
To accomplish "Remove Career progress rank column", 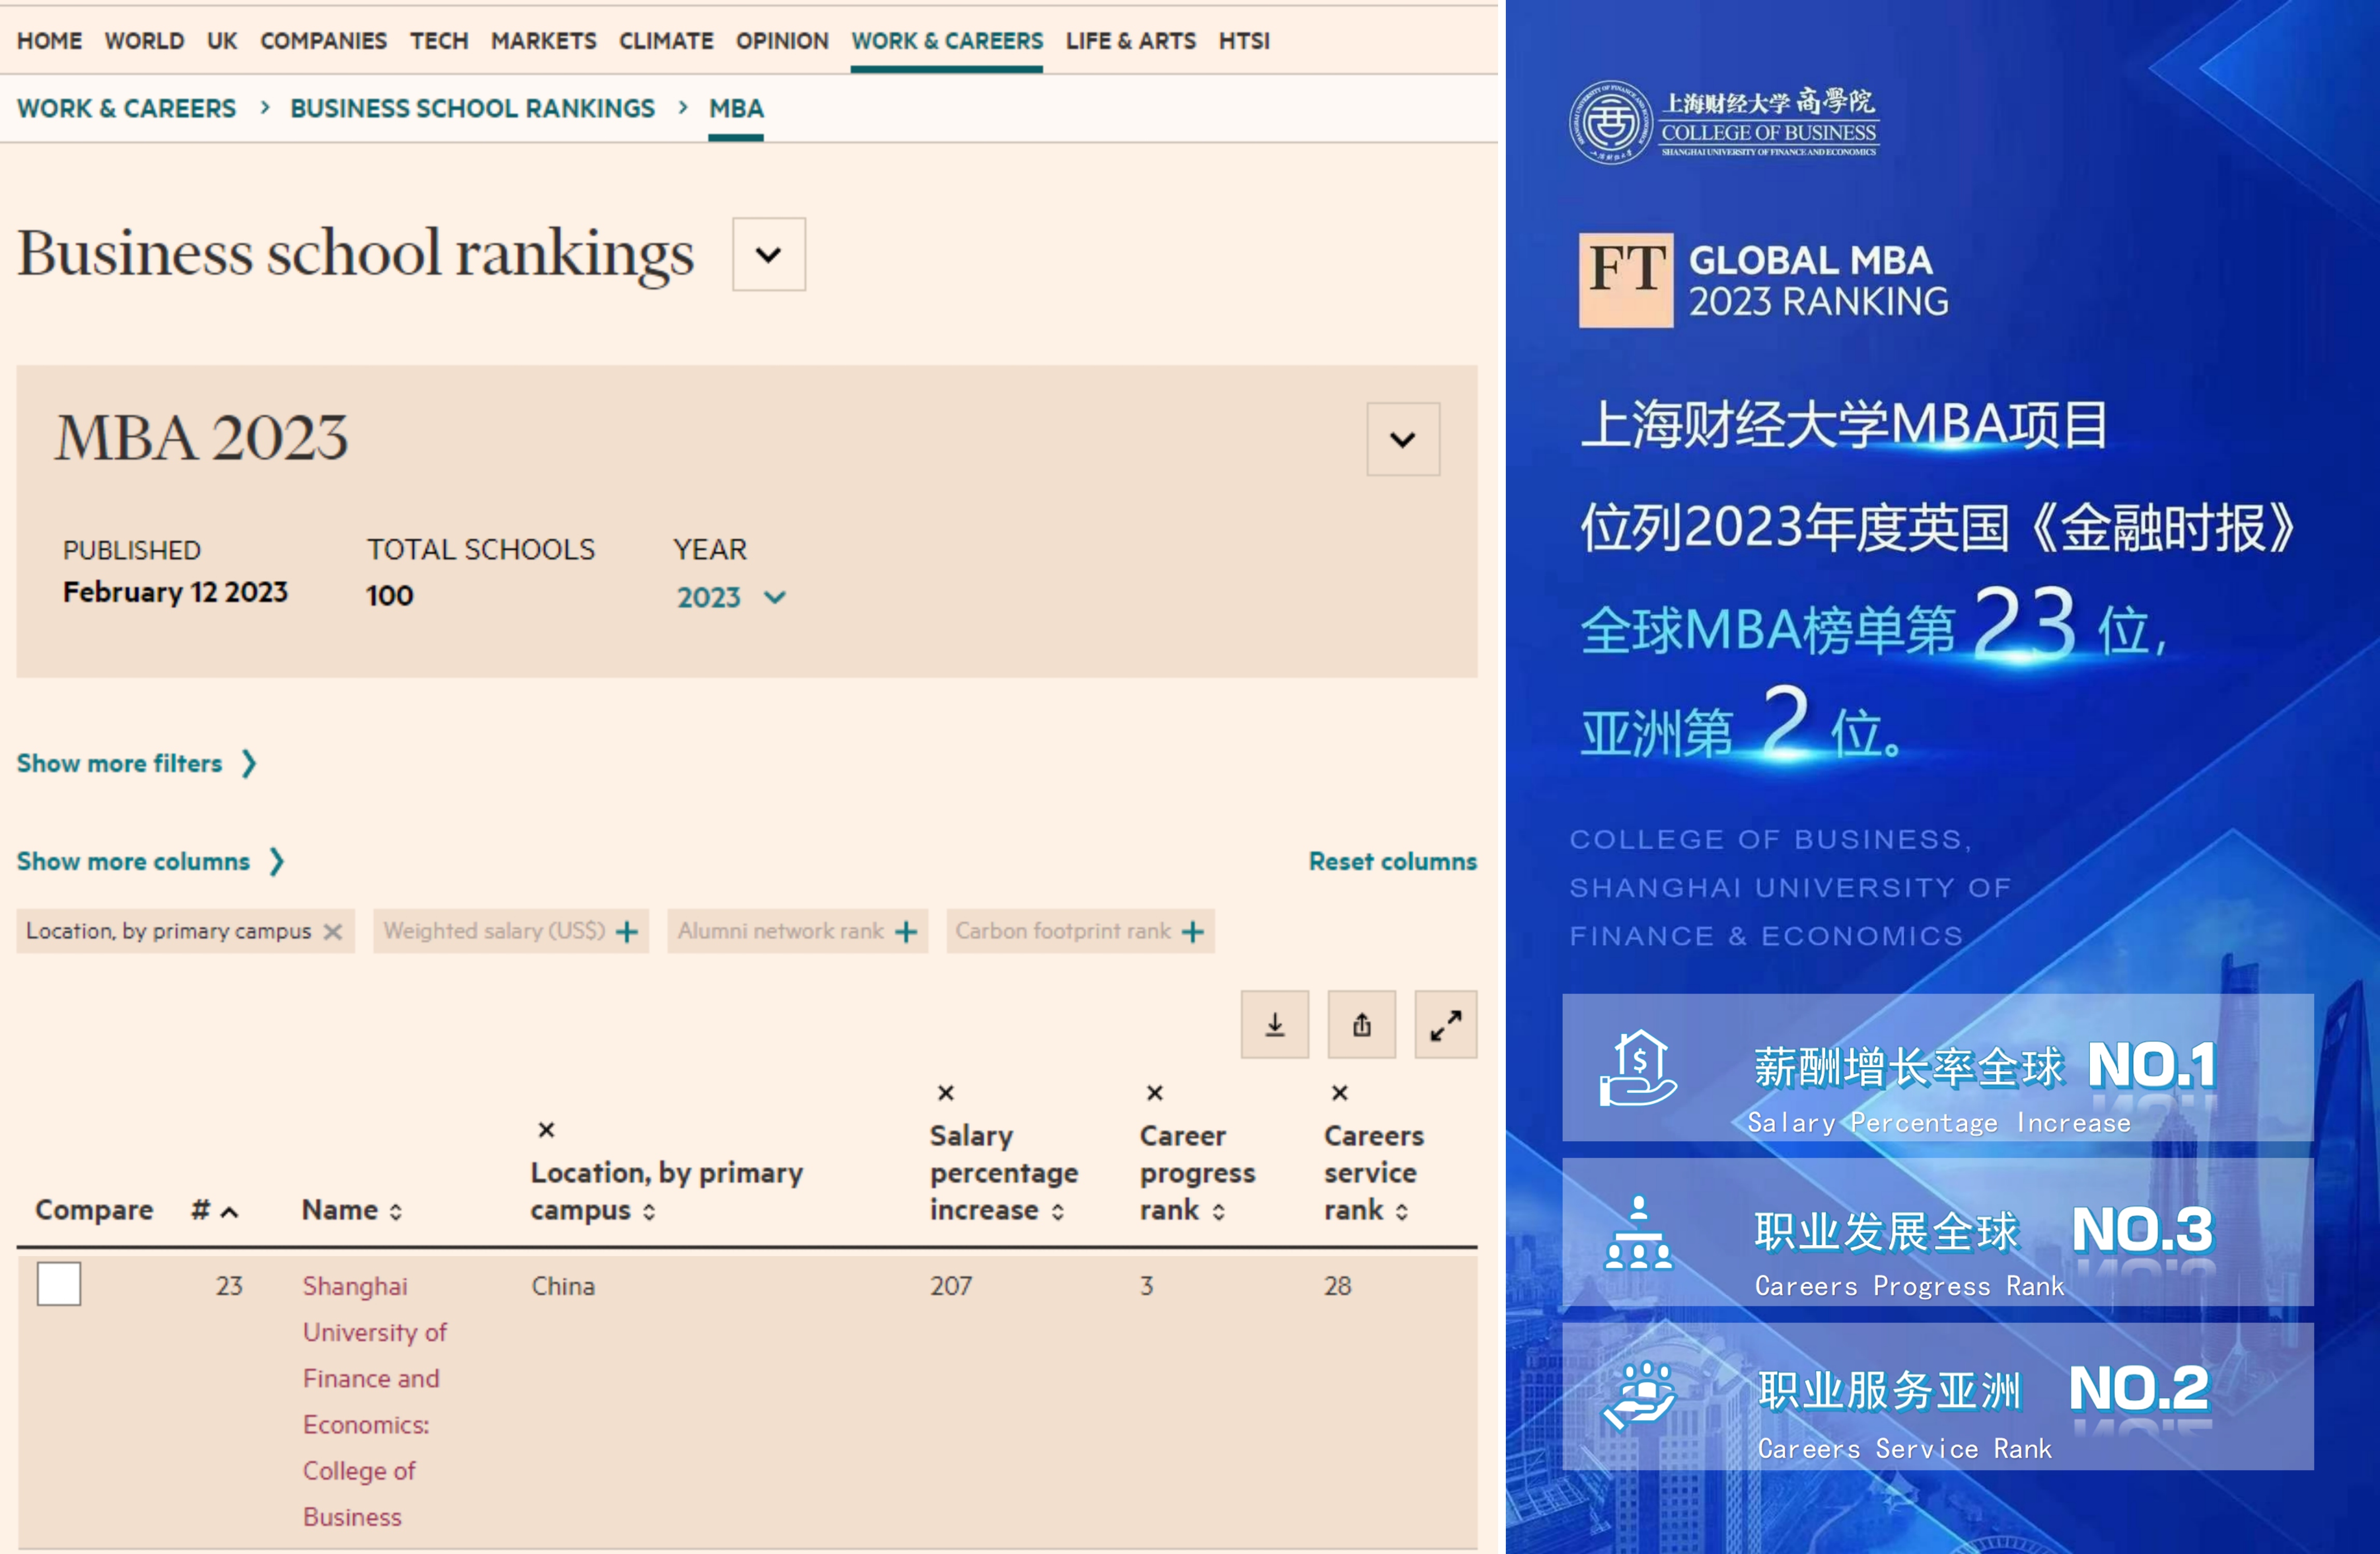I will [x=1154, y=1092].
